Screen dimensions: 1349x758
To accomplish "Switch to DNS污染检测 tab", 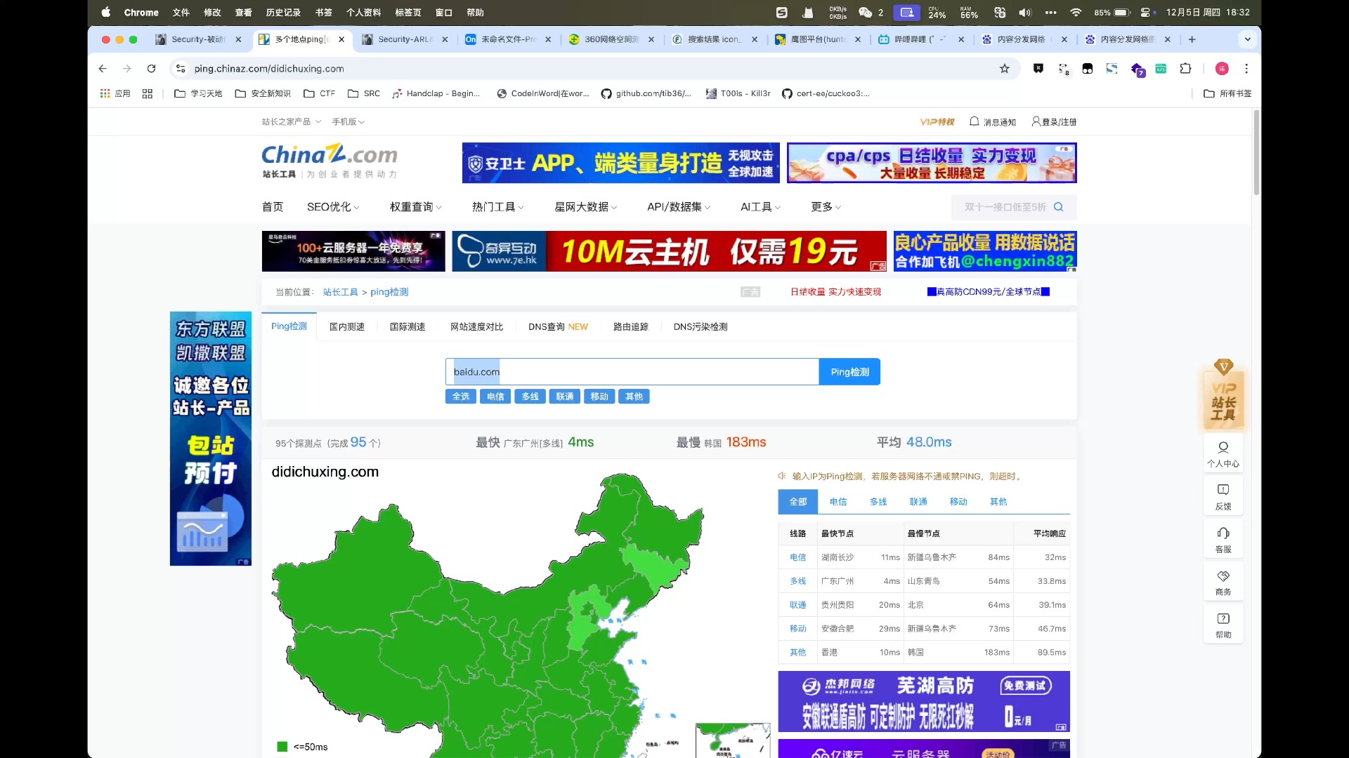I will [x=700, y=326].
